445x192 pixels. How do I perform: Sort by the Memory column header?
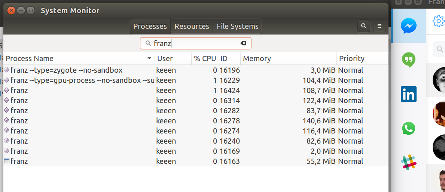pyautogui.click(x=289, y=58)
